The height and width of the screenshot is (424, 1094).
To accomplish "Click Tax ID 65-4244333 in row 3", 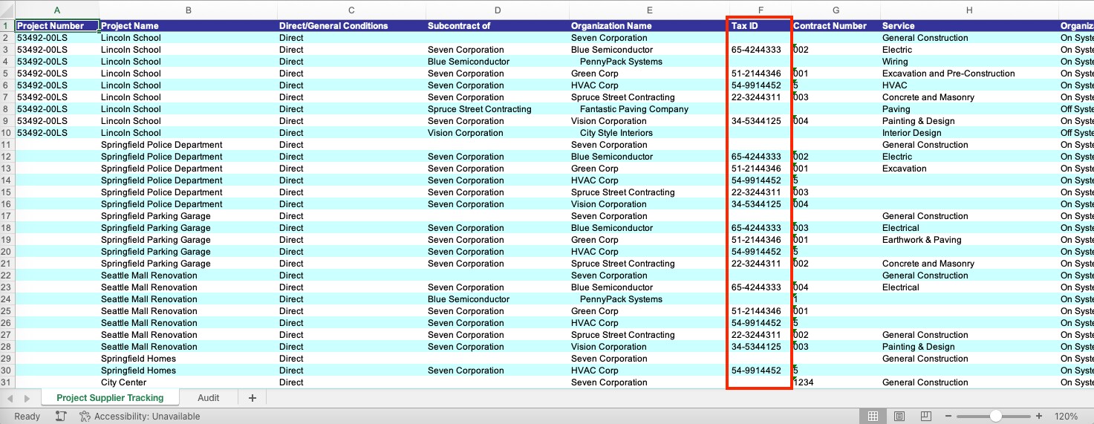I will click(x=756, y=50).
